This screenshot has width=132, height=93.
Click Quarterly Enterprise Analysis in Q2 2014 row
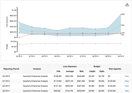tap(35, 86)
